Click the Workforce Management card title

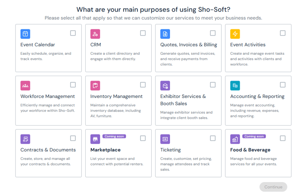[x=48, y=96]
